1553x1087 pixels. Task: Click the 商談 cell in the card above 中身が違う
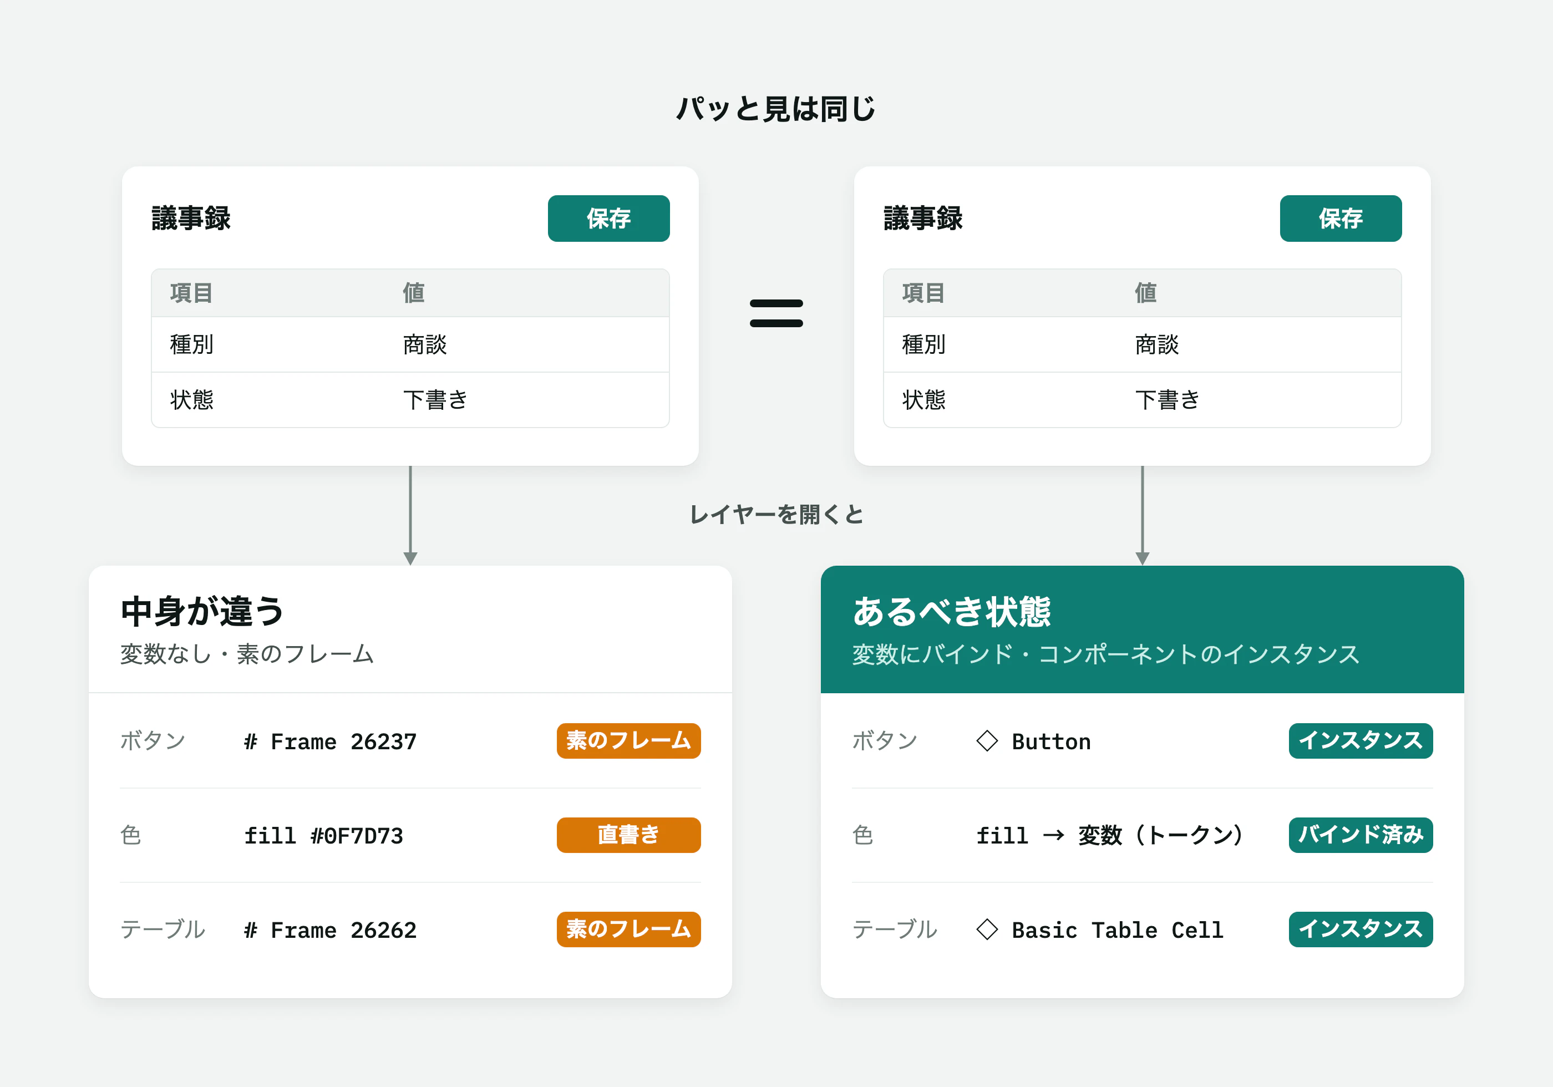click(425, 344)
